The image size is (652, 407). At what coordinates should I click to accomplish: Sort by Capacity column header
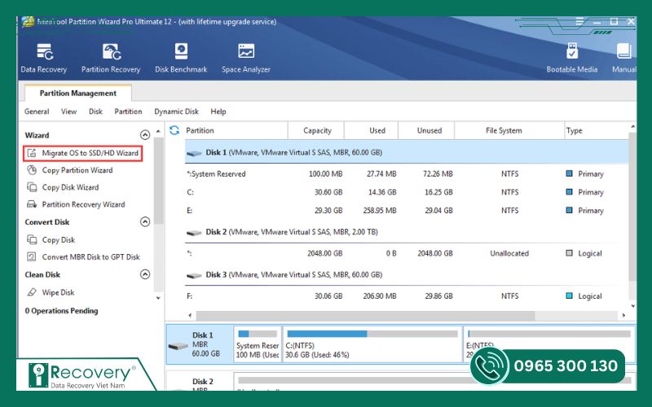point(317,130)
